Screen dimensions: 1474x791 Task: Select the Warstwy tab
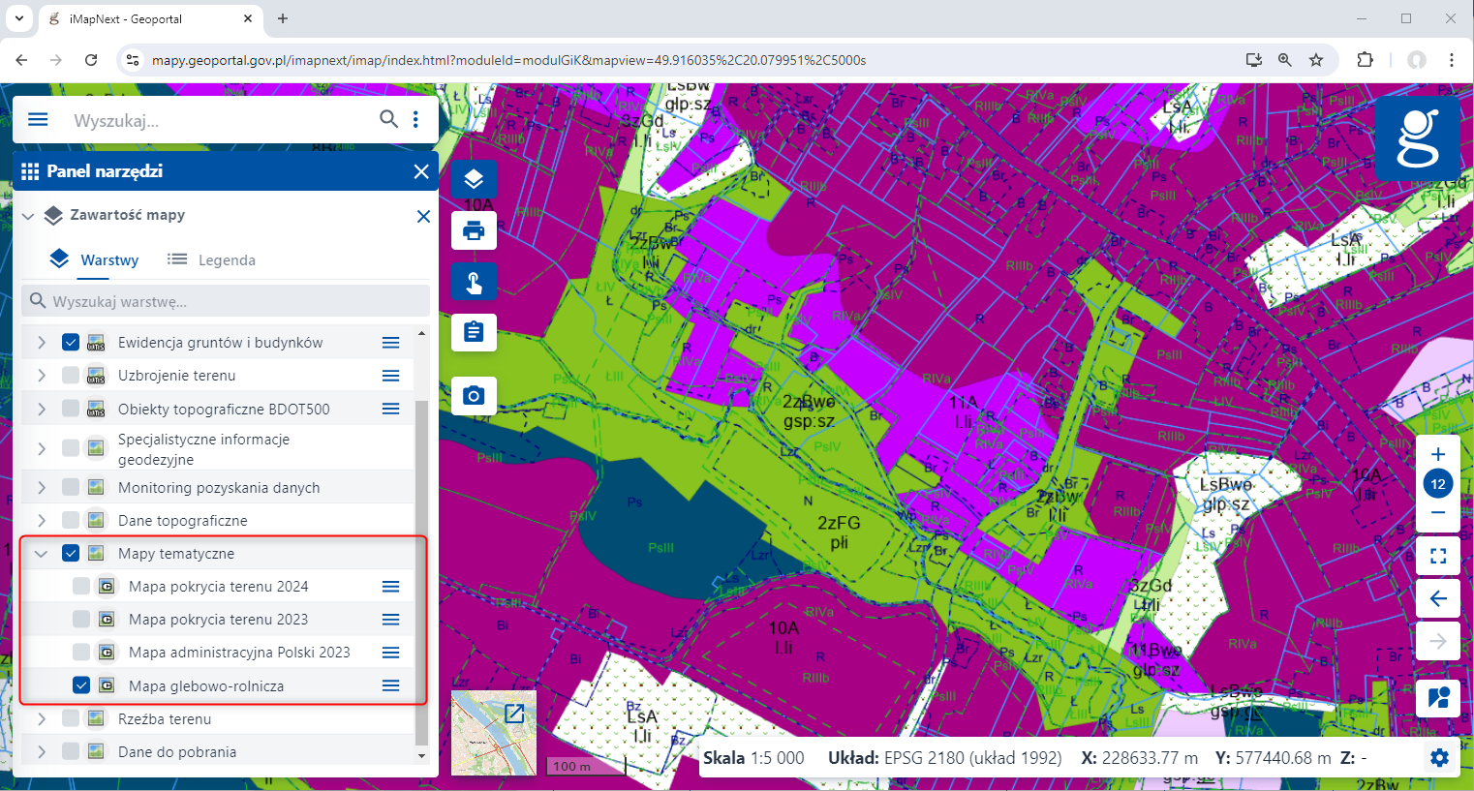click(95, 259)
